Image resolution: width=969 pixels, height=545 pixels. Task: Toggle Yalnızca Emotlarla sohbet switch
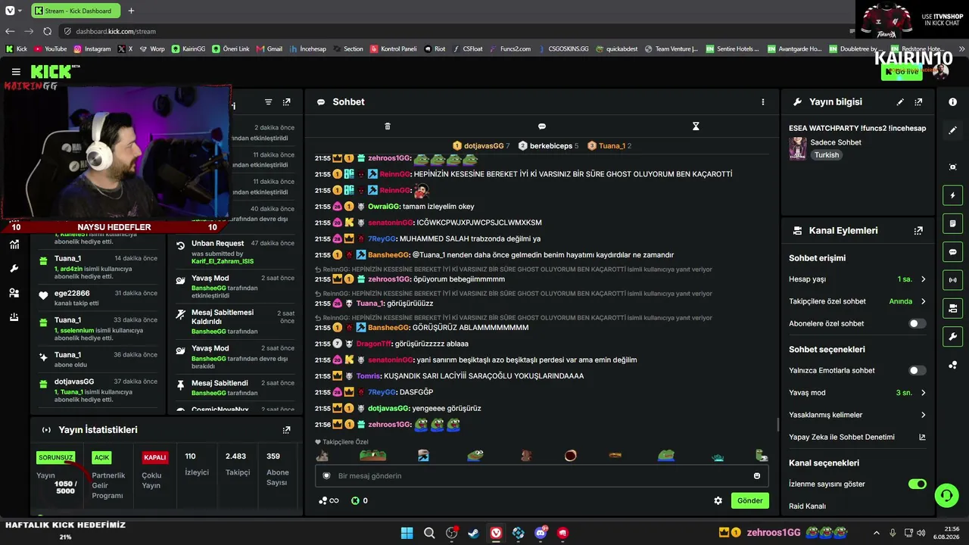pyautogui.click(x=917, y=371)
